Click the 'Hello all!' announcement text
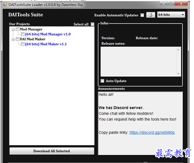This screenshot has width=194, height=163. [106, 95]
